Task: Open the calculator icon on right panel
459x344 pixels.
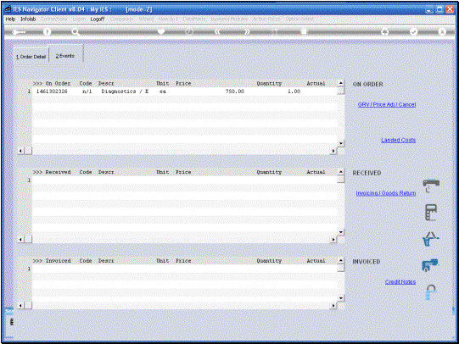Action: click(x=431, y=213)
